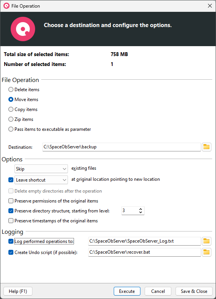Toggle Create Undo script checkbox
This screenshot has width=216, height=299.
(x=11, y=252)
